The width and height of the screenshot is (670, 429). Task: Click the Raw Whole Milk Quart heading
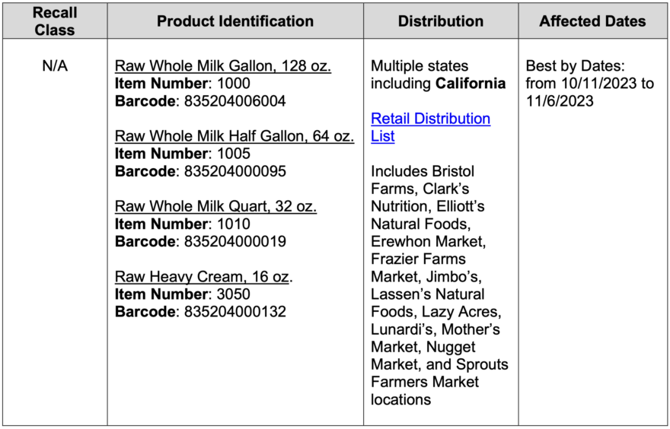(215, 206)
